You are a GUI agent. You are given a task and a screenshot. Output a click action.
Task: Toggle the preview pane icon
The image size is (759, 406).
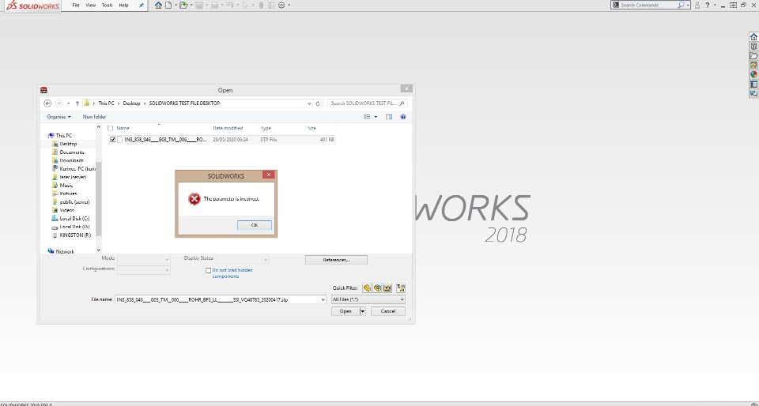(389, 116)
